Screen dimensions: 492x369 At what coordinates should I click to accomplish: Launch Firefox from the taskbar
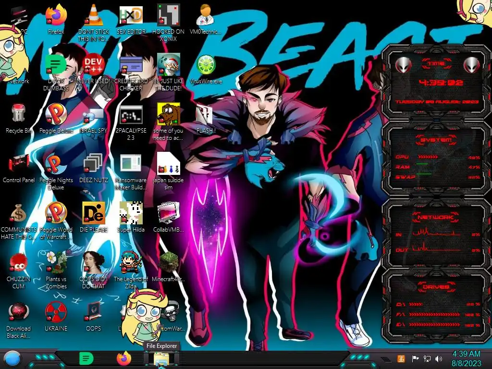(124, 358)
